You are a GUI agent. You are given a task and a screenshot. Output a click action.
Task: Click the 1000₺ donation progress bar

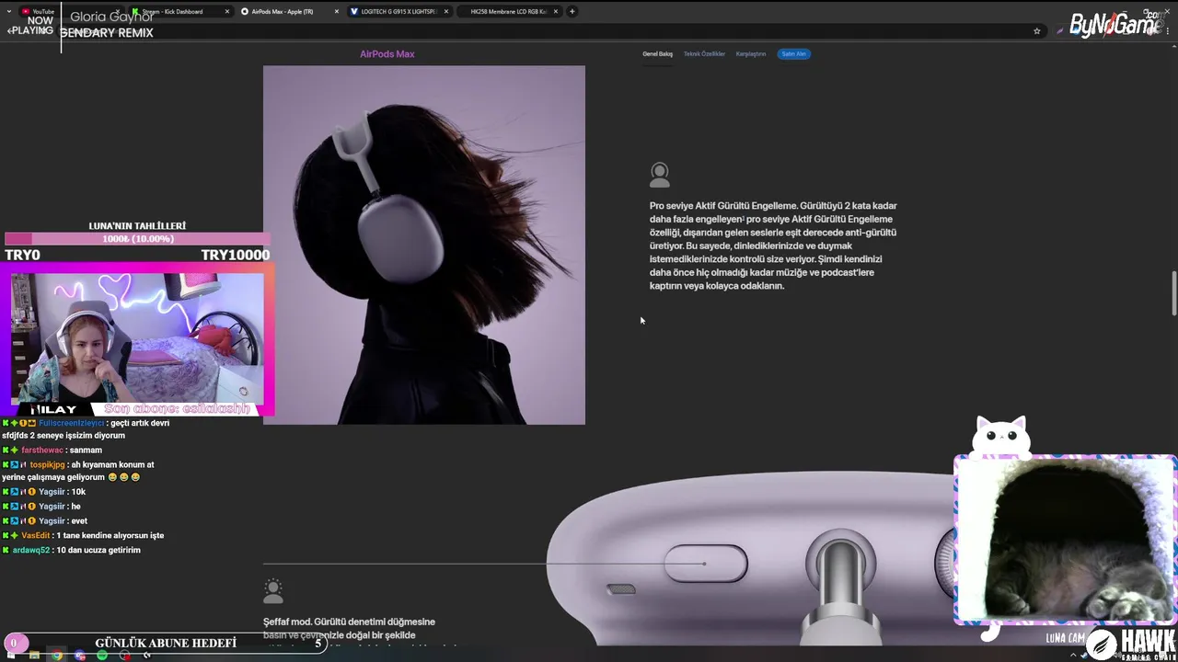coord(137,239)
